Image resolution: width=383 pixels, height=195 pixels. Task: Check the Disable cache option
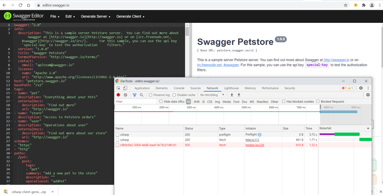[174, 95]
